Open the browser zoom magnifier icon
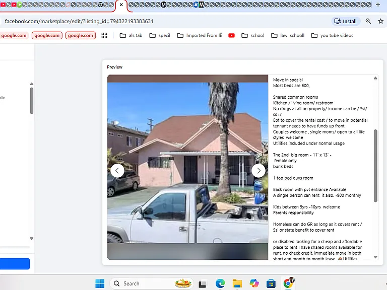This screenshot has width=387, height=290. [368, 21]
